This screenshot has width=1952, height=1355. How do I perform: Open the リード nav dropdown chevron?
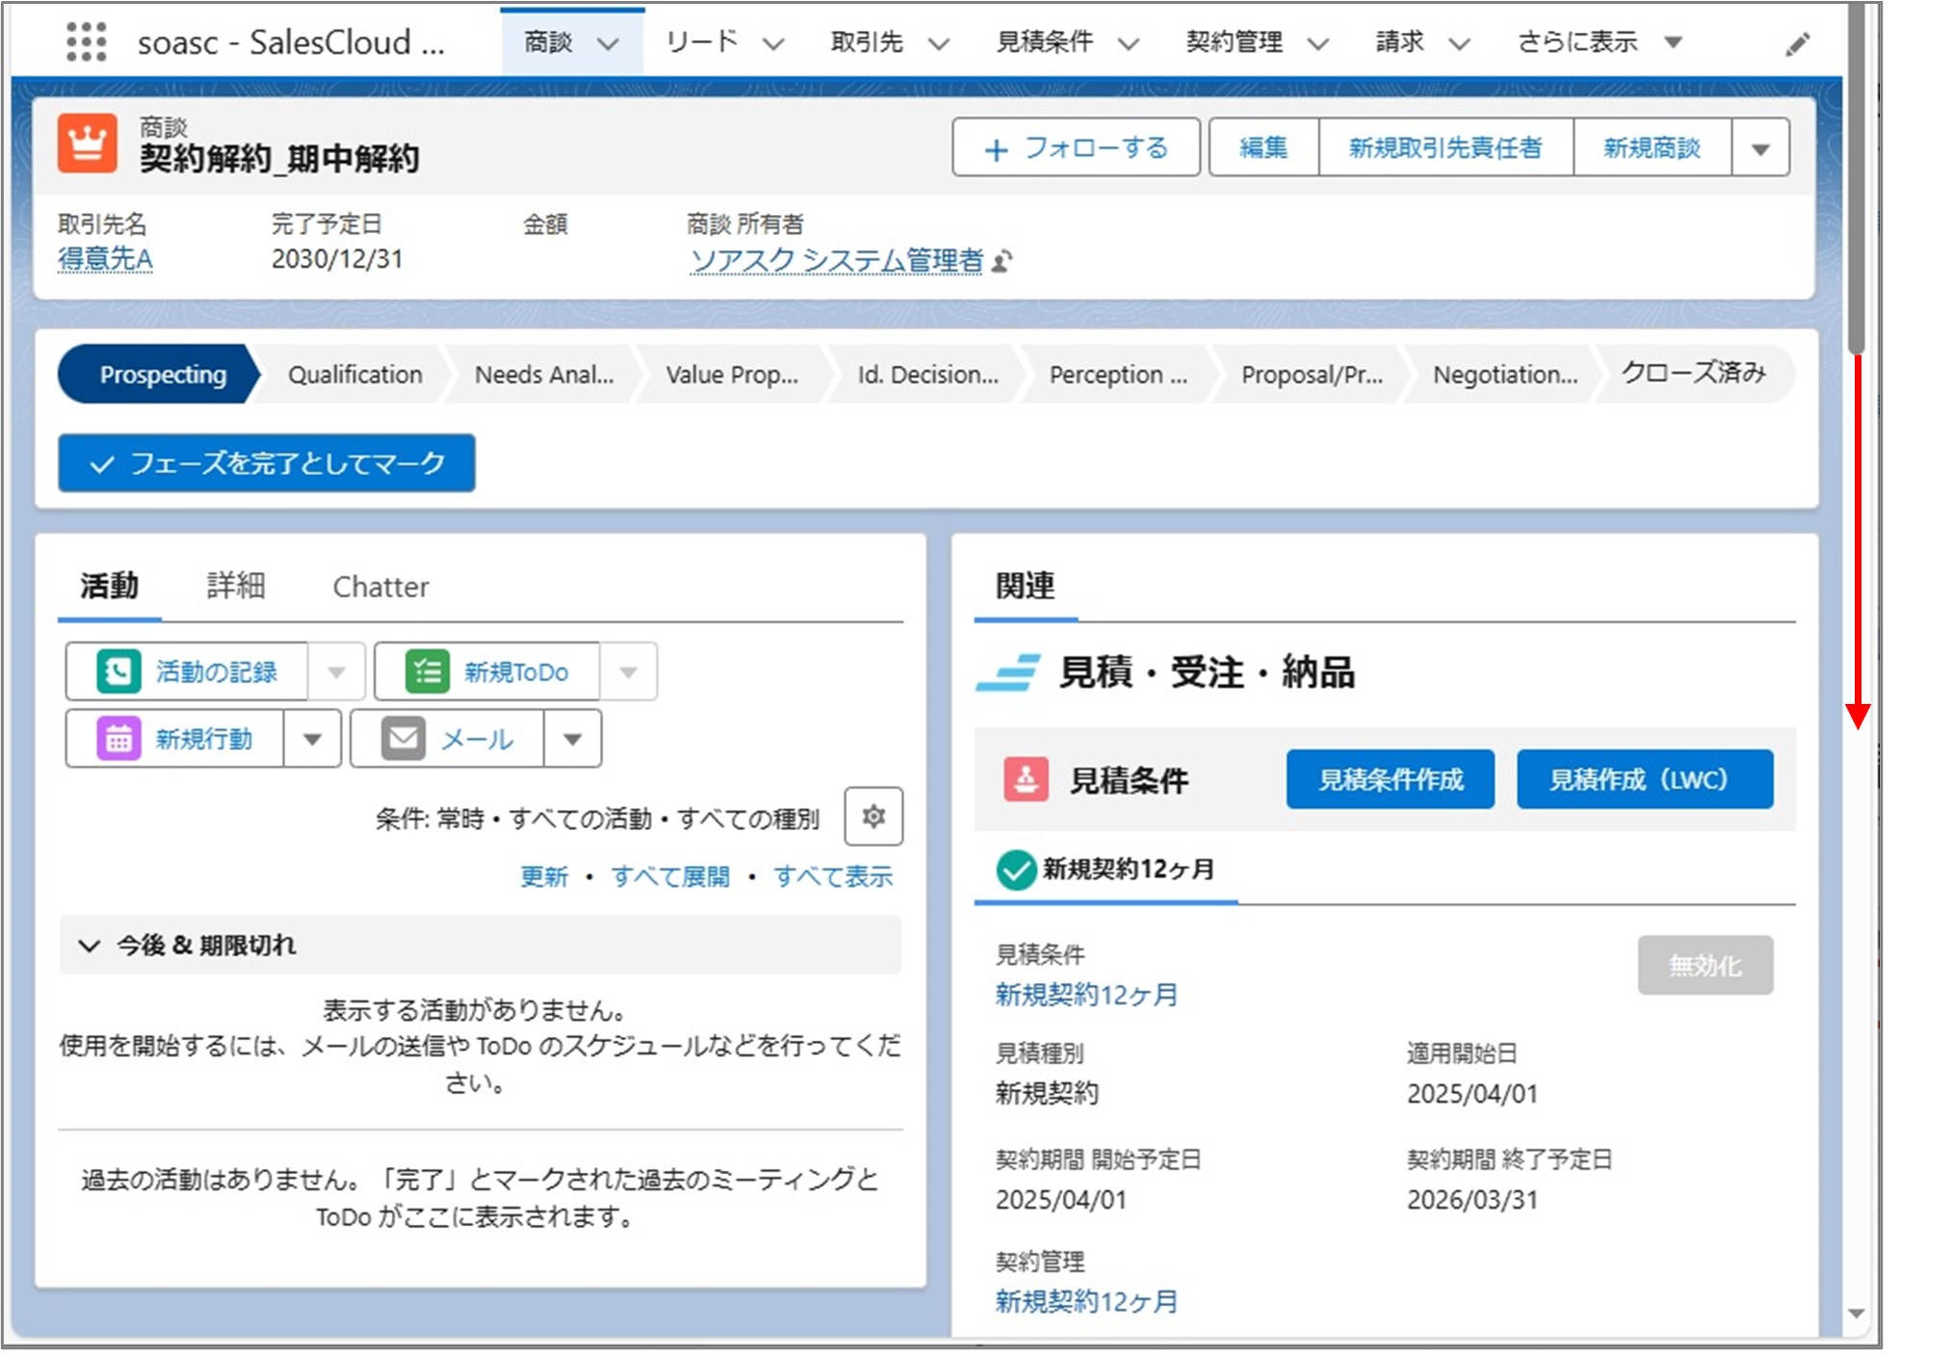click(x=773, y=43)
